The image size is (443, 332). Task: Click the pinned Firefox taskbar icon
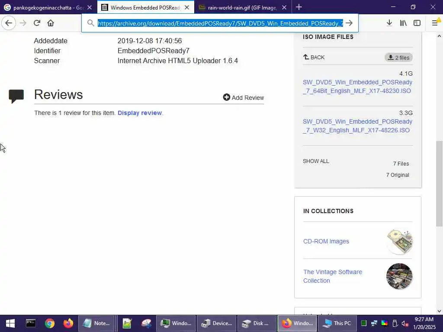[x=68, y=323]
